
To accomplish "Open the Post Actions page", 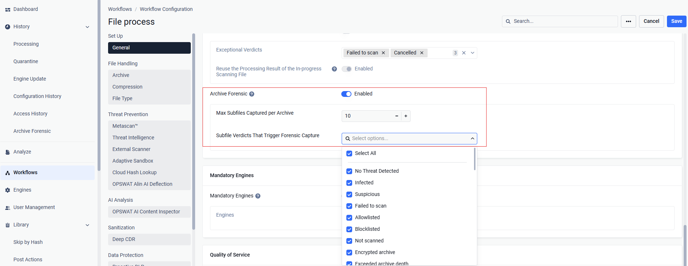I will coord(28,260).
